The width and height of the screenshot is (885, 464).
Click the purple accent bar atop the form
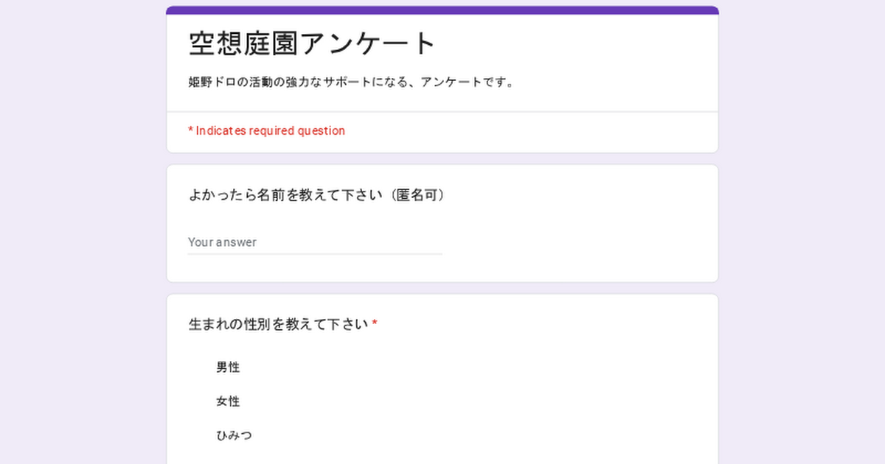442,10
